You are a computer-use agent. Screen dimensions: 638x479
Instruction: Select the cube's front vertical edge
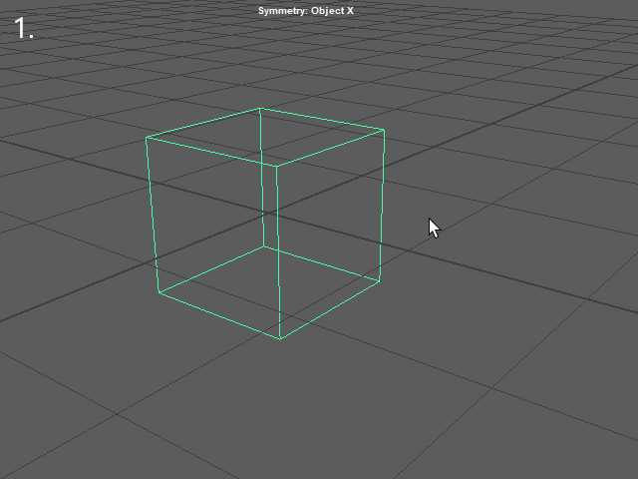(x=278, y=251)
